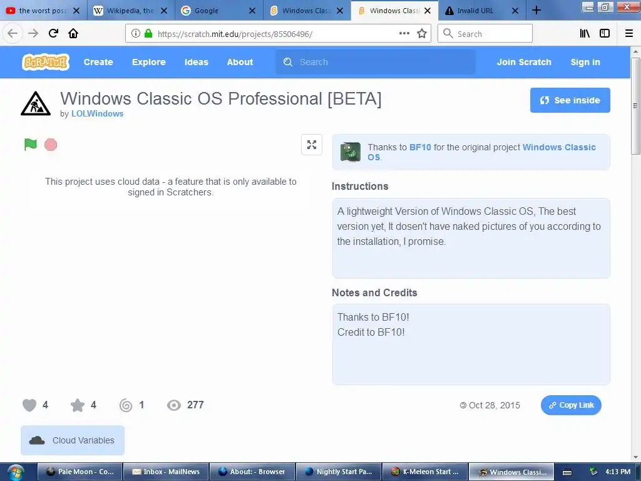Close the Wikipedia tab
The image size is (641, 481).
coord(164,11)
